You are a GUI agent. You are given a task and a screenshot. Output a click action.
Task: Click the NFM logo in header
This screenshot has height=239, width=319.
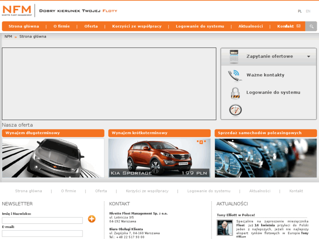pyautogui.click(x=17, y=11)
